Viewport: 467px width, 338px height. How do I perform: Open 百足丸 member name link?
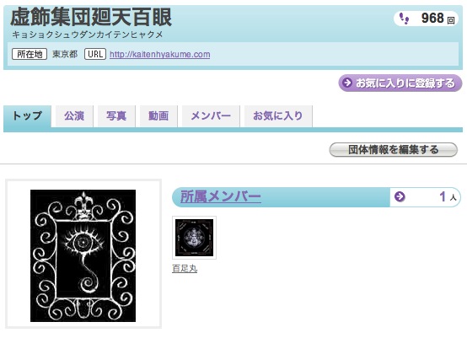point(185,269)
